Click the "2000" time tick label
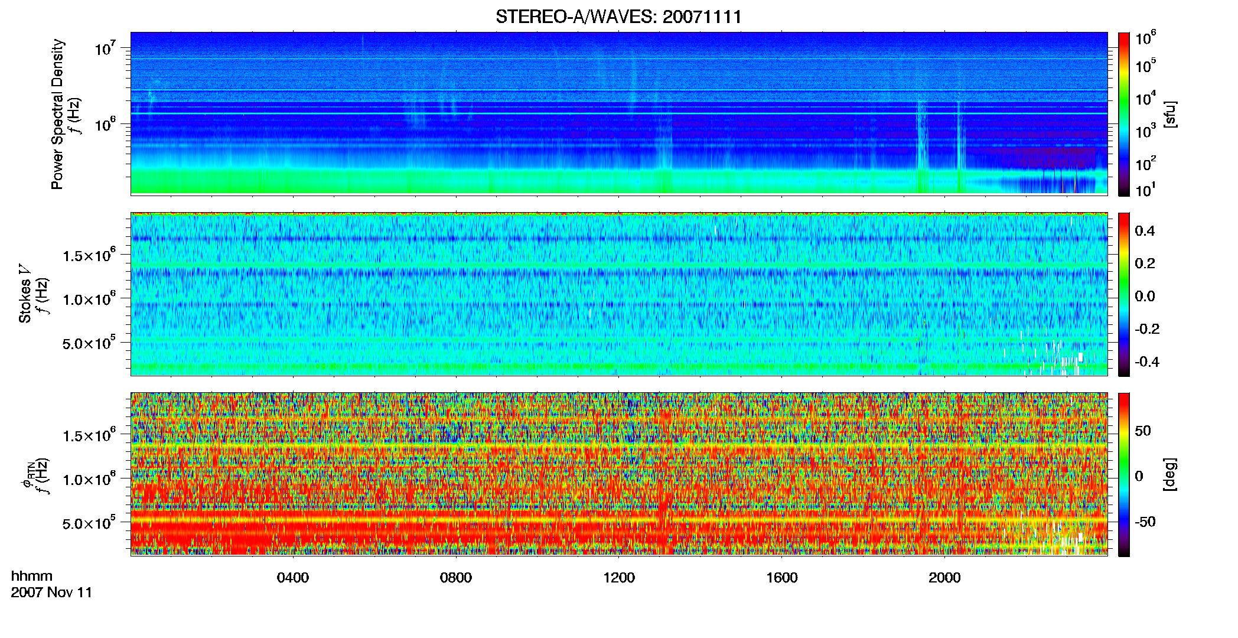This screenshot has width=1238, height=638. (x=944, y=578)
